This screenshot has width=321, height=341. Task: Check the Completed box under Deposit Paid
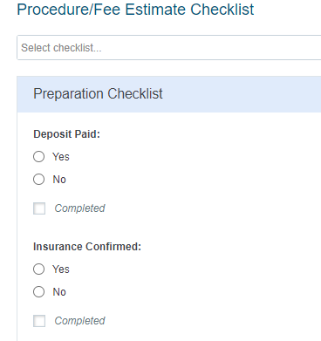coord(39,208)
